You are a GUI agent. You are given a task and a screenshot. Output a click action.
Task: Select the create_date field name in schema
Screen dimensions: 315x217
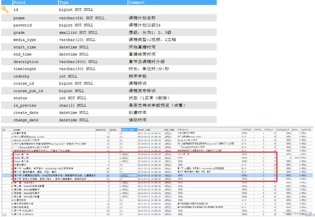coord(26,112)
